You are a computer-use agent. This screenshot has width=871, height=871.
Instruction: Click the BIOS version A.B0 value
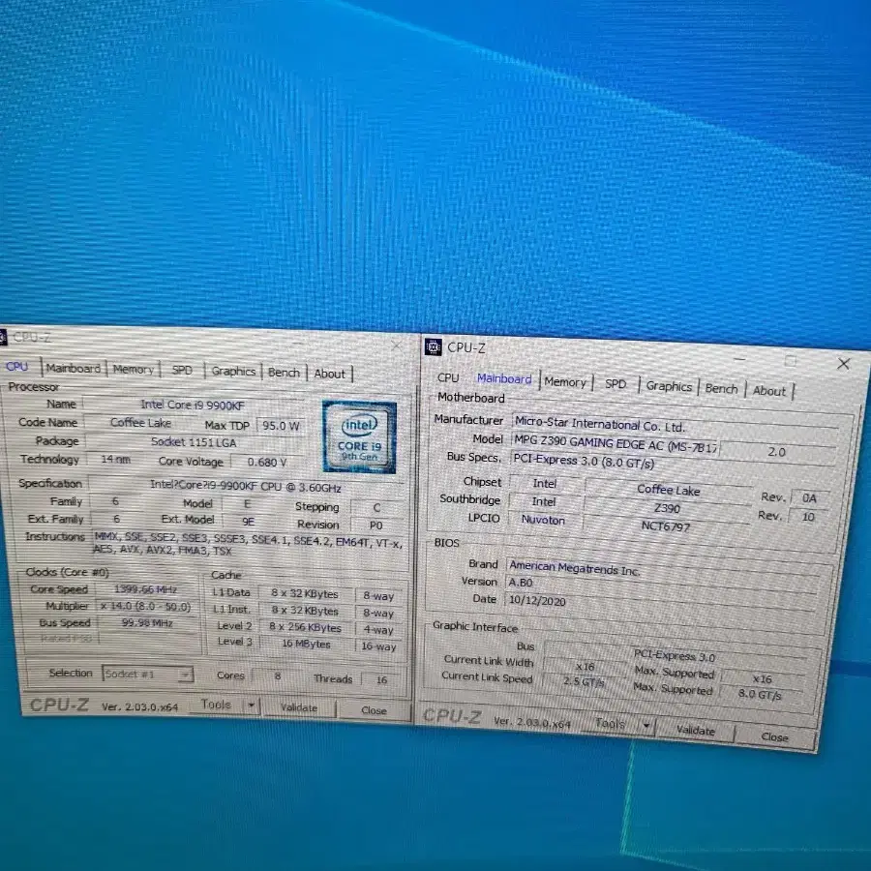(x=661, y=586)
